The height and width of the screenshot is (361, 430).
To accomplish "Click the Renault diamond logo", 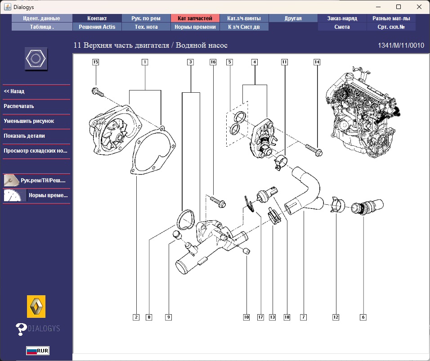I will pos(36,307).
